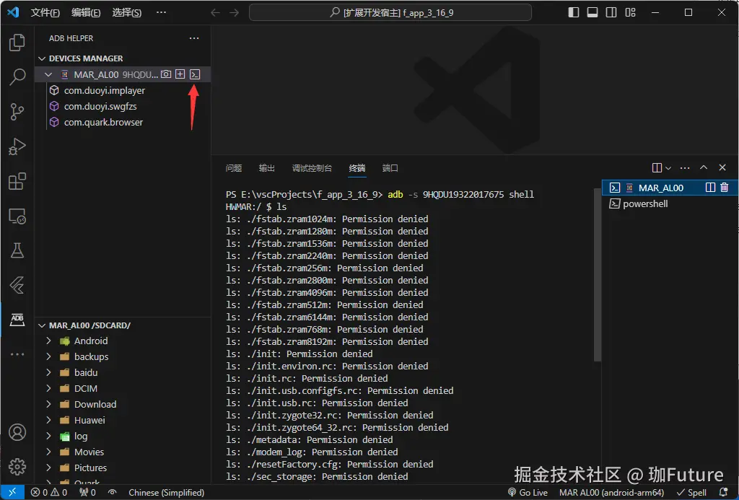Open a shell using the terminal icon beside MAR_AL00
This screenshot has width=739, height=500.
click(195, 74)
